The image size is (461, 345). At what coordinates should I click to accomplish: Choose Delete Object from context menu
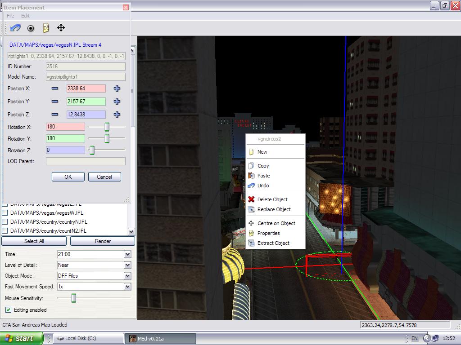click(276, 199)
